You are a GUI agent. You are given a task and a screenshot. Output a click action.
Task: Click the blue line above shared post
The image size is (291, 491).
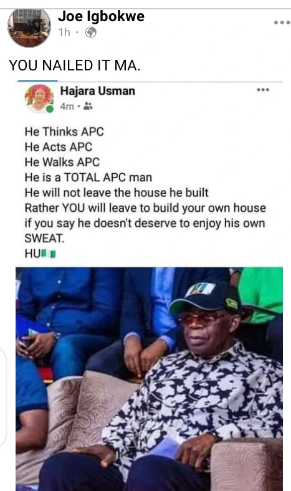point(37,81)
